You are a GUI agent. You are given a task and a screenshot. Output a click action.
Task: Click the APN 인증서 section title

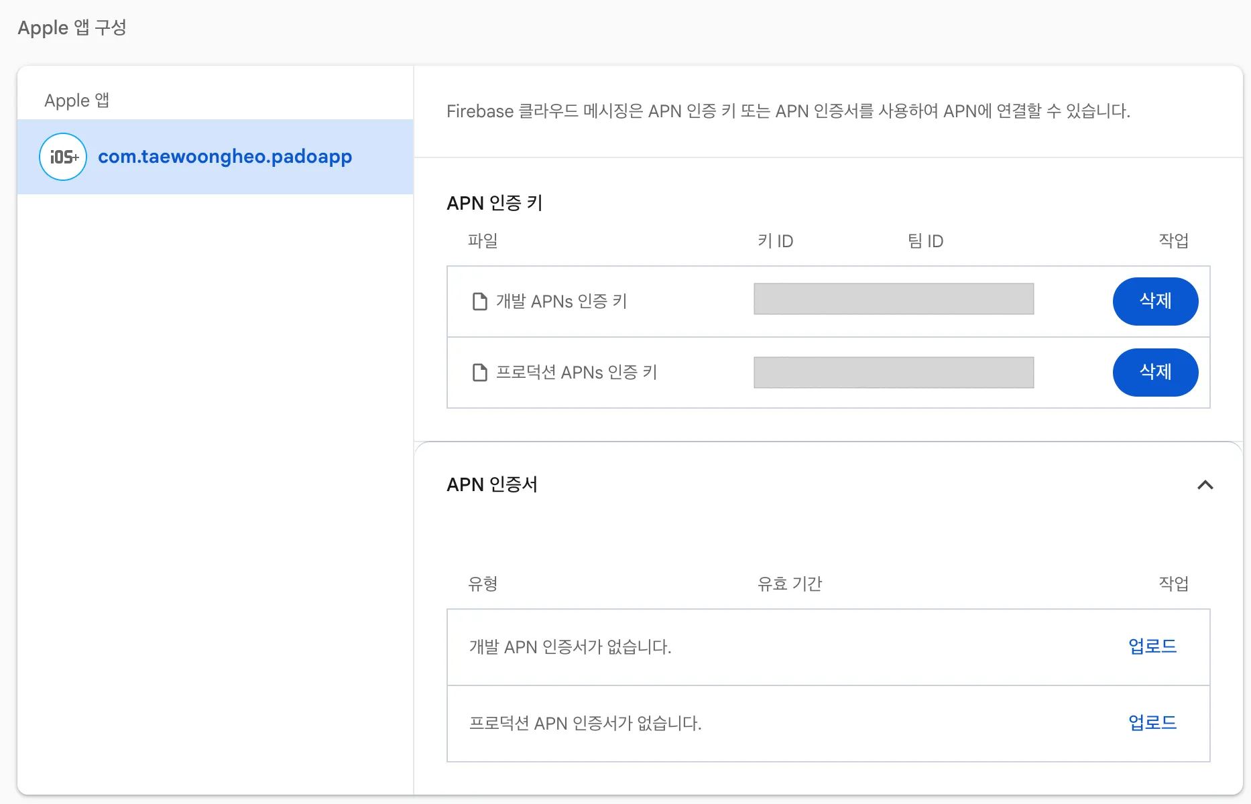click(492, 484)
